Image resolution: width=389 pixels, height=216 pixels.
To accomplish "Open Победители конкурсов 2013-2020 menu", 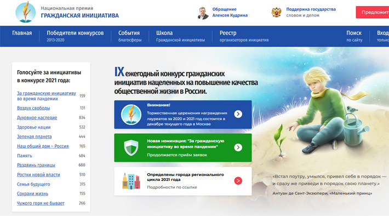I will coord(75,36).
